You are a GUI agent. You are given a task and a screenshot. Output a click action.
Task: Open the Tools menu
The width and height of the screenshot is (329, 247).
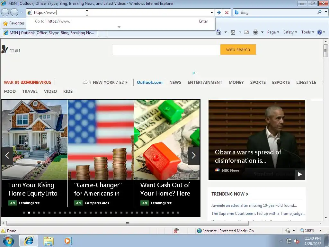coord(307,32)
